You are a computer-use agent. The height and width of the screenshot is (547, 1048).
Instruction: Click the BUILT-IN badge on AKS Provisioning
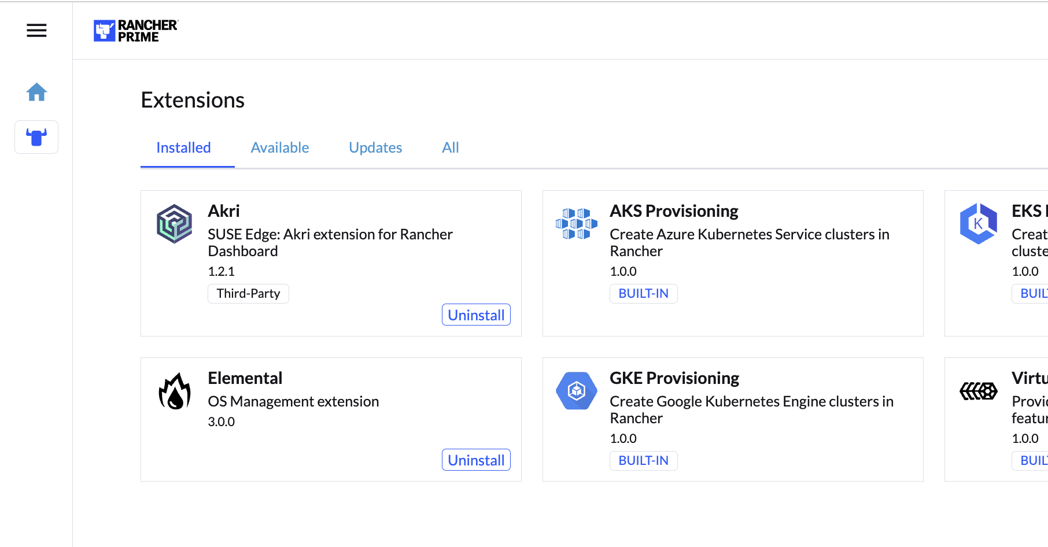coord(643,294)
